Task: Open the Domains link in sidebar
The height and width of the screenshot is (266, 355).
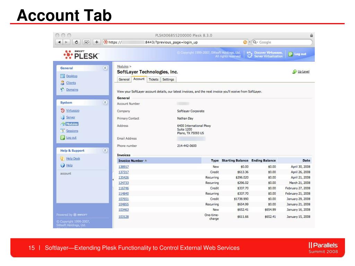Action: (72, 90)
